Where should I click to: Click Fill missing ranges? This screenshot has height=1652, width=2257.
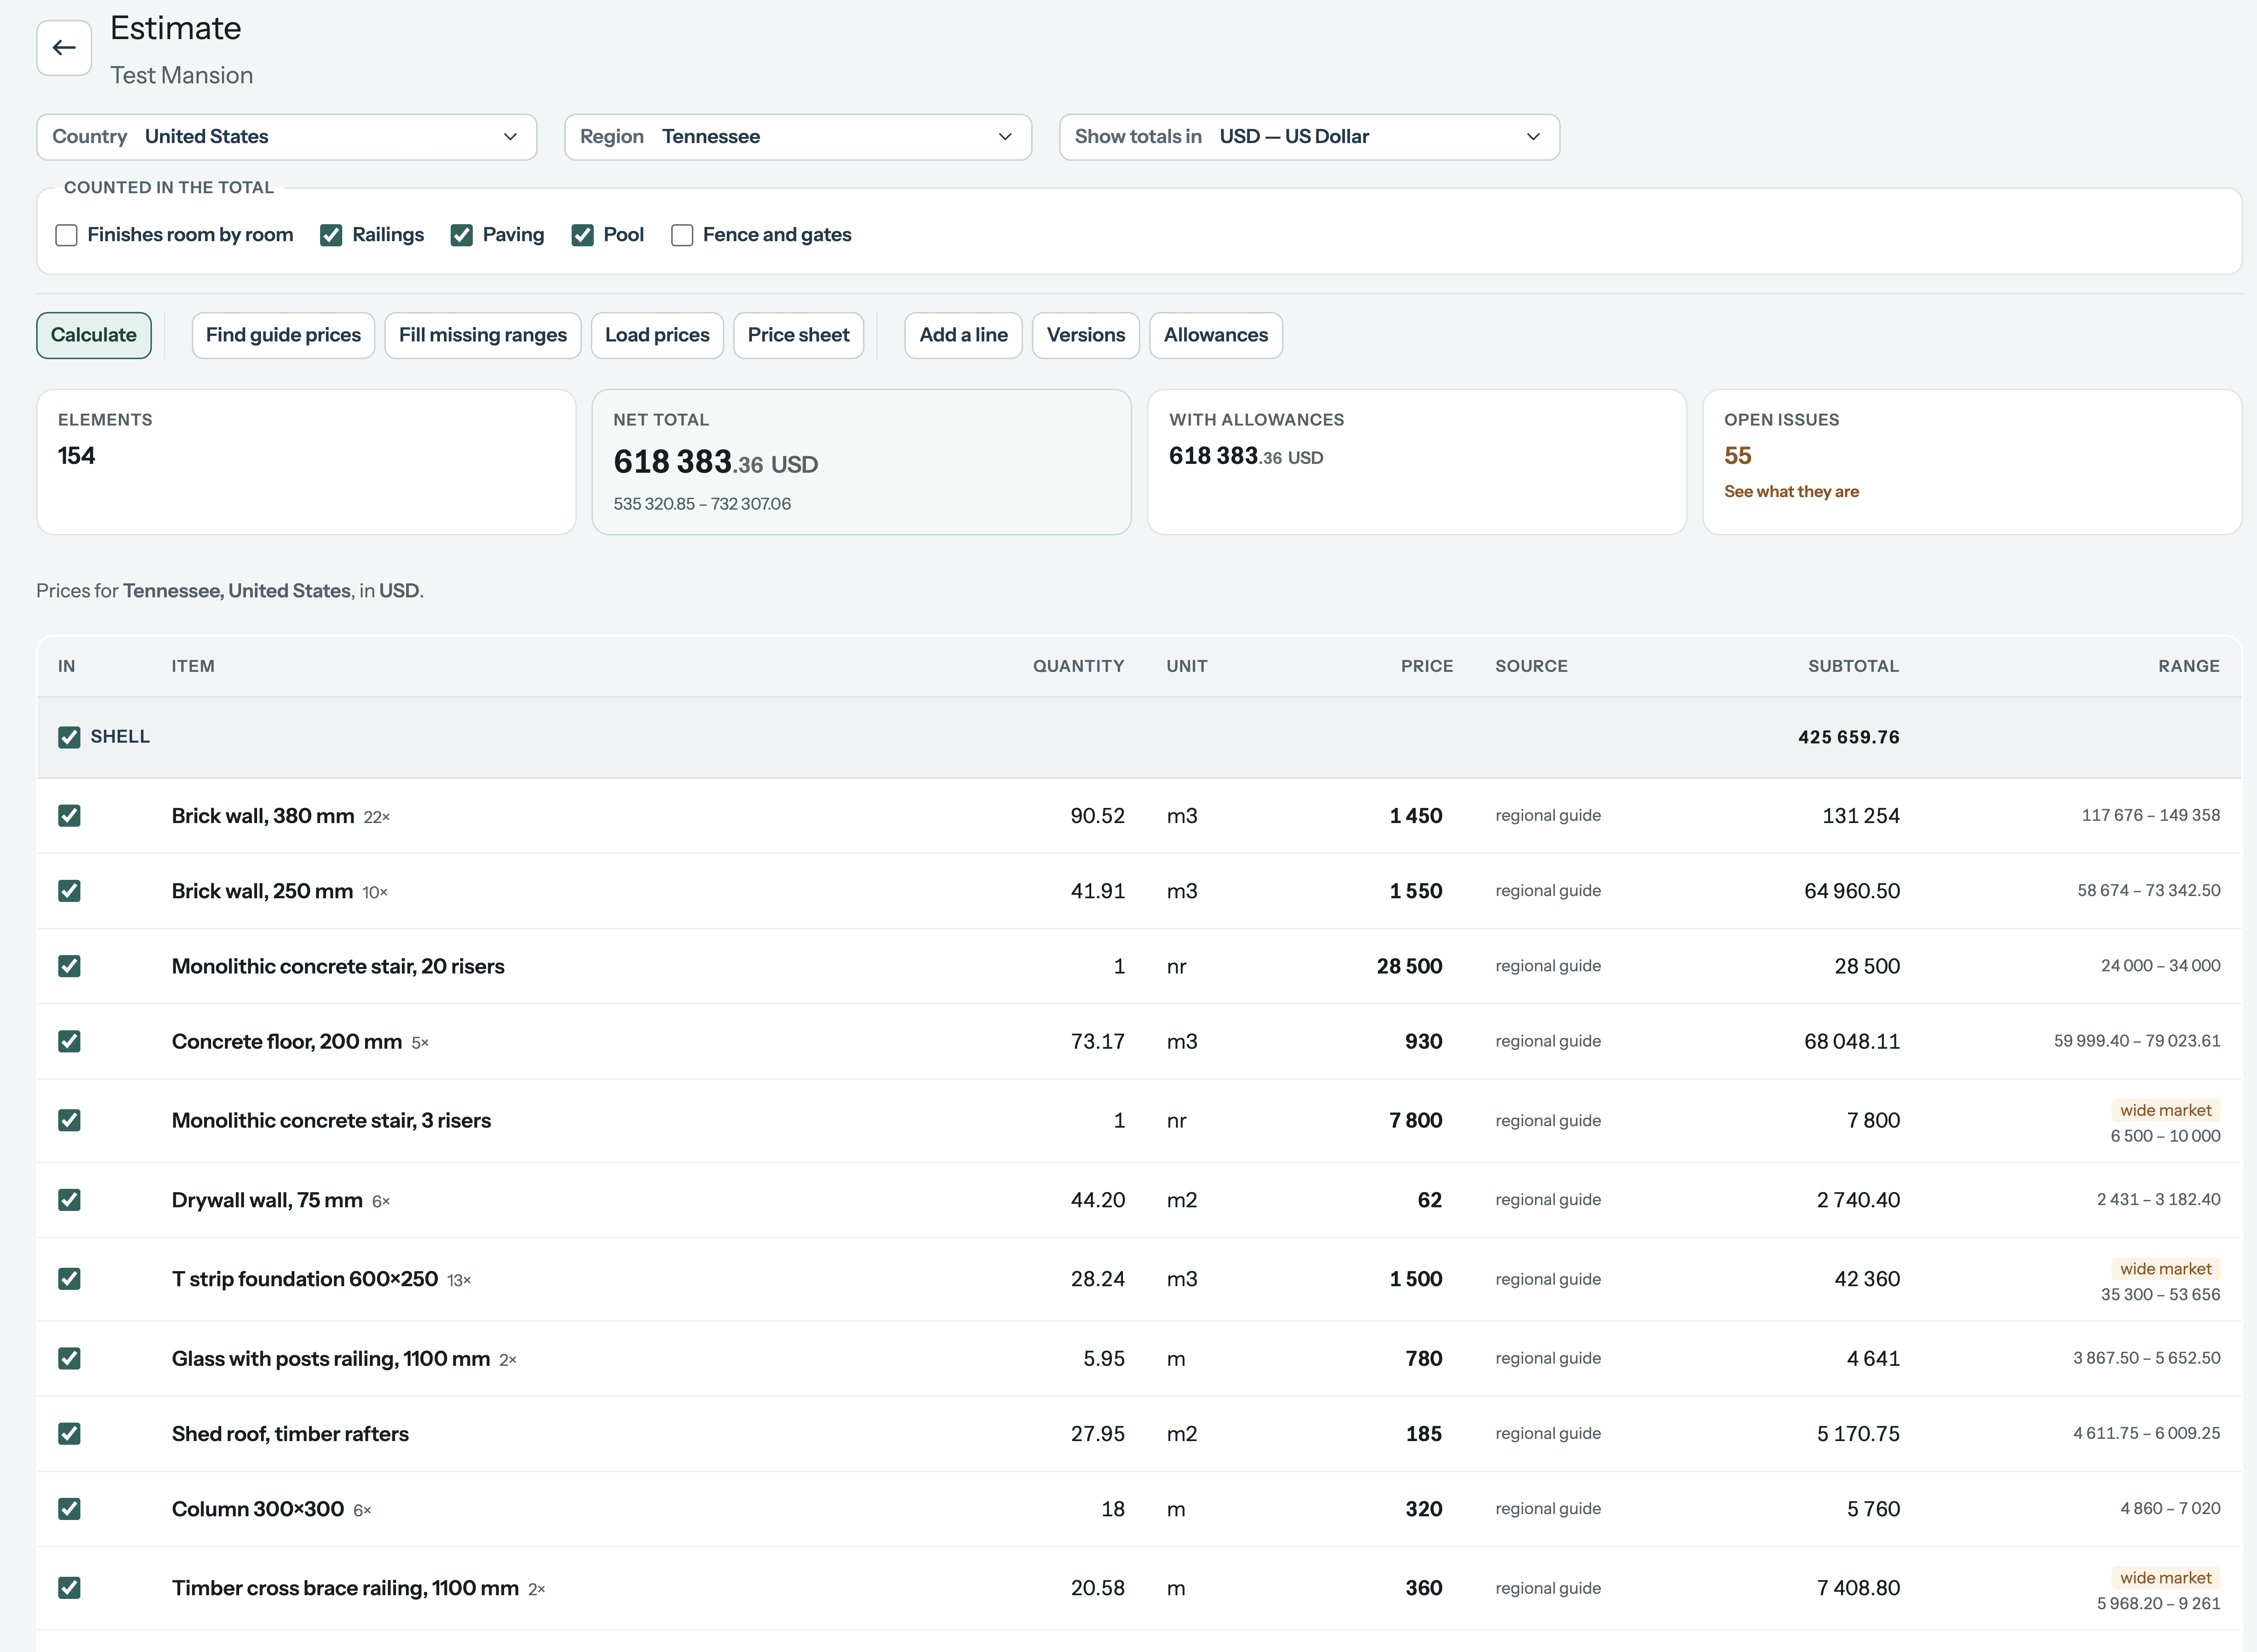pos(483,335)
